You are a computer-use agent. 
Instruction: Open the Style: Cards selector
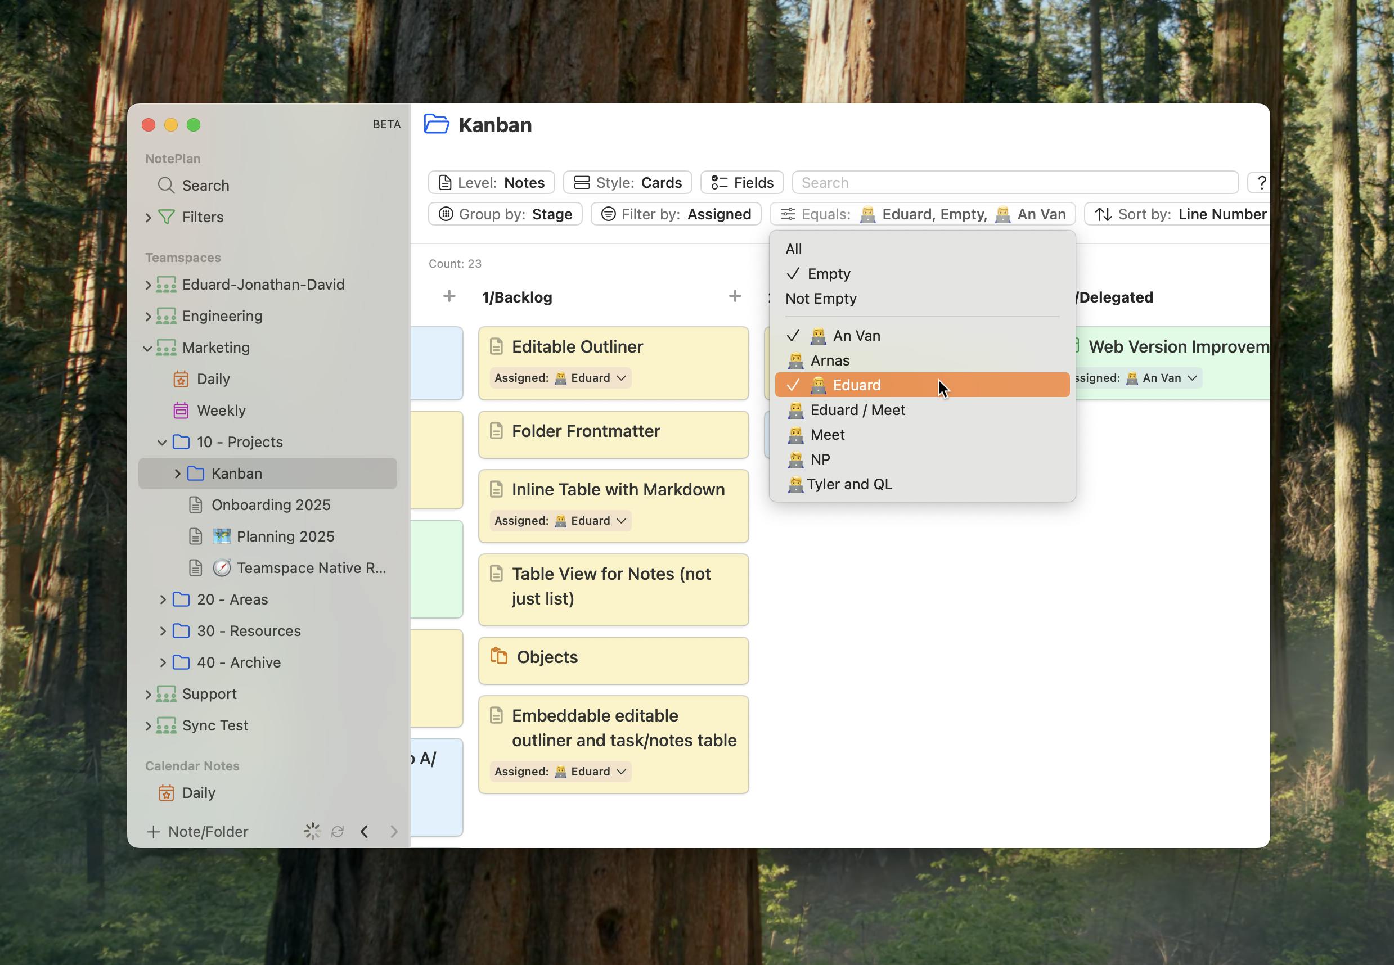point(627,182)
